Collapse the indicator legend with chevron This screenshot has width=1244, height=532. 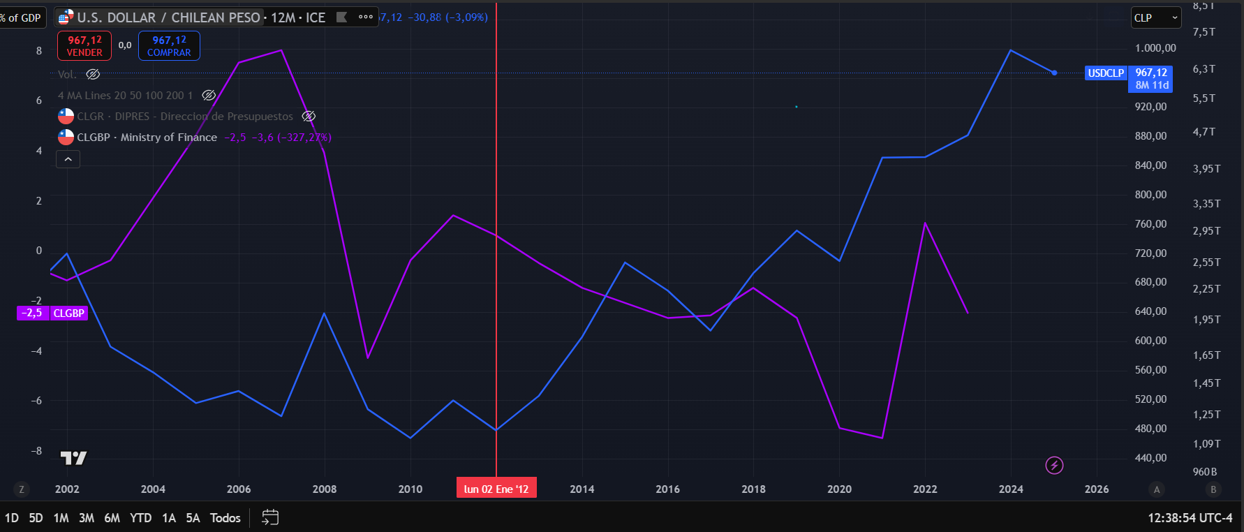[68, 160]
